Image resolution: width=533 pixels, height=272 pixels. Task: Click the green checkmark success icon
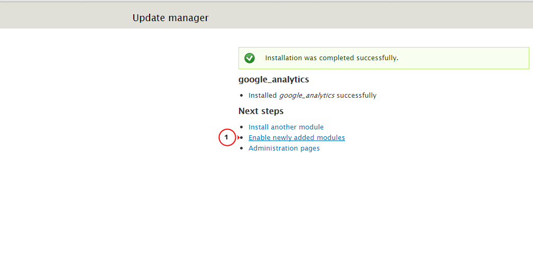click(x=250, y=58)
